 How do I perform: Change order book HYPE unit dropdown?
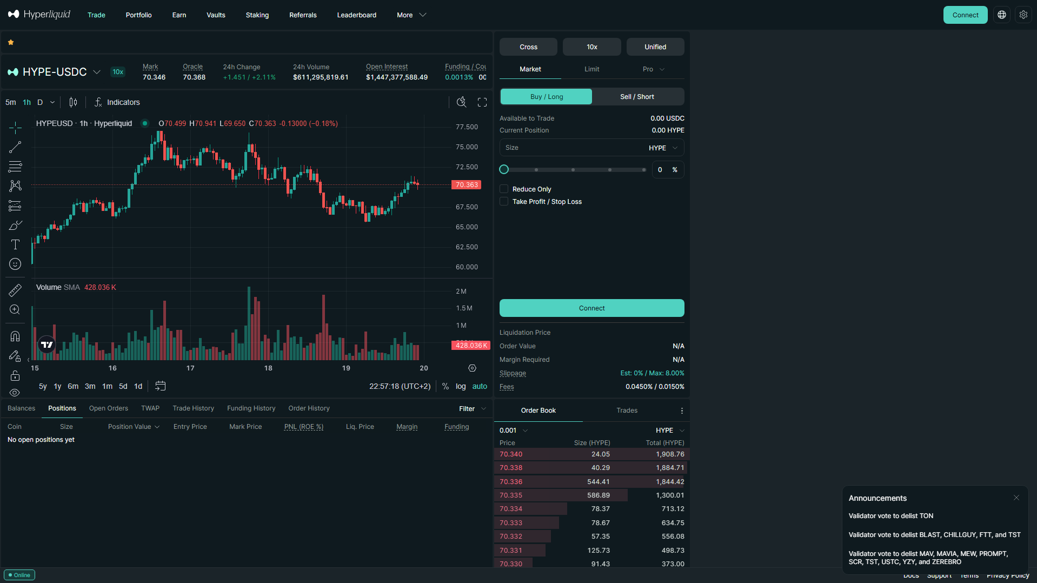point(670,430)
